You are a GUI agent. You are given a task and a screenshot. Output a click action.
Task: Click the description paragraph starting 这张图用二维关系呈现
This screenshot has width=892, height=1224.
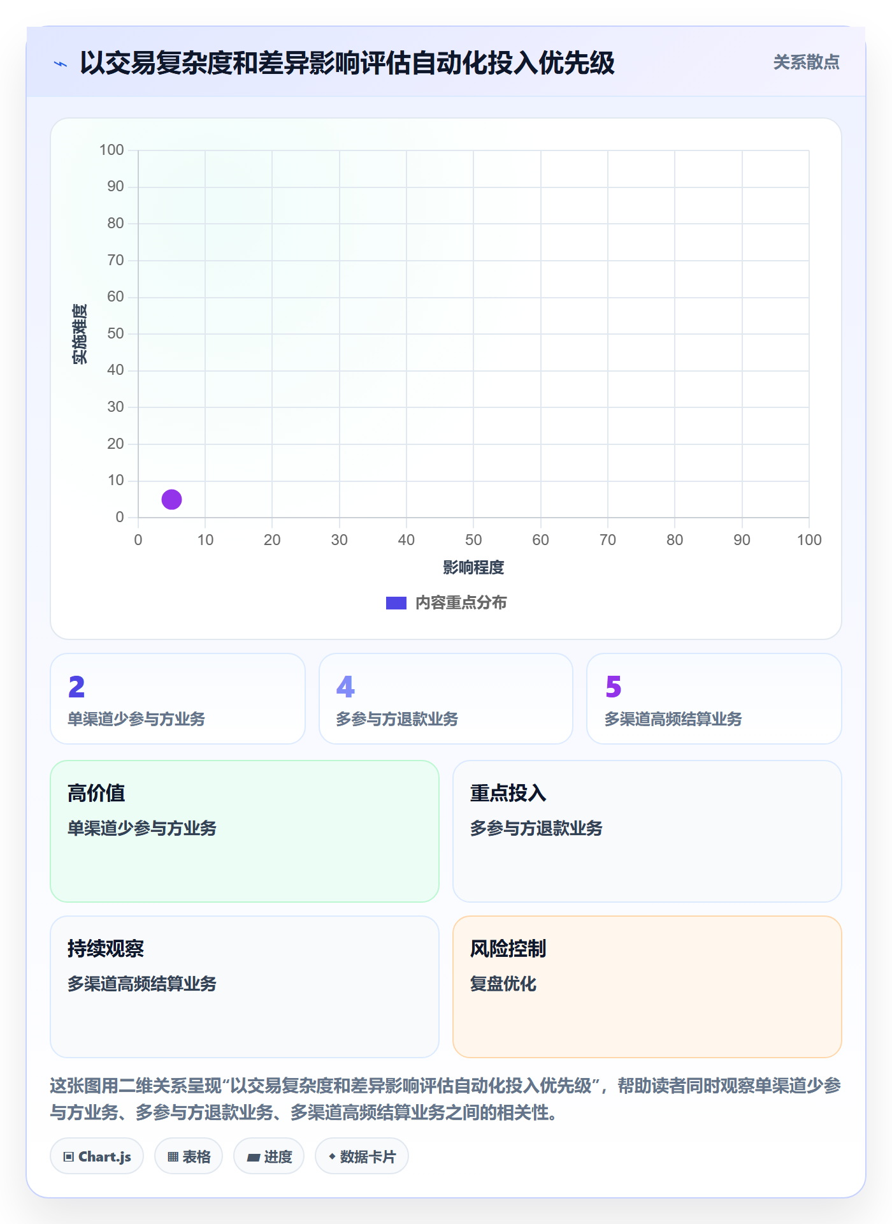point(445,1099)
